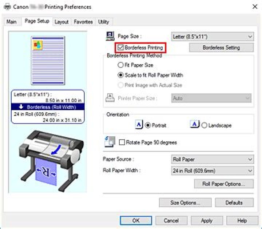Click the Rotate Page icon
The width and height of the screenshot is (262, 229).
tap(110, 142)
